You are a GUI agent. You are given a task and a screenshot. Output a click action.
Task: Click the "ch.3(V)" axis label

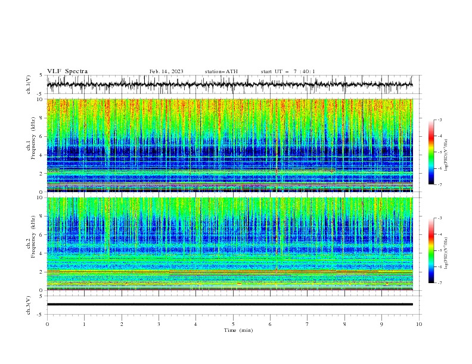tap(29, 305)
